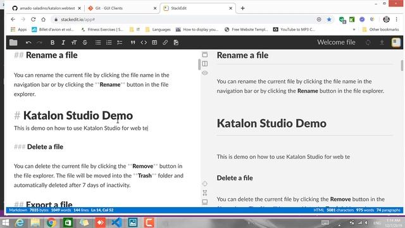Insert a check list
Screen dimensions: 405x228
(x=120, y=42)
